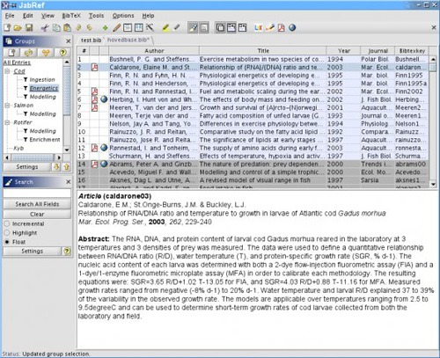Mark selected entries with yellow highlighter
Viewport: 440px width, 358px height.
pos(165,28)
